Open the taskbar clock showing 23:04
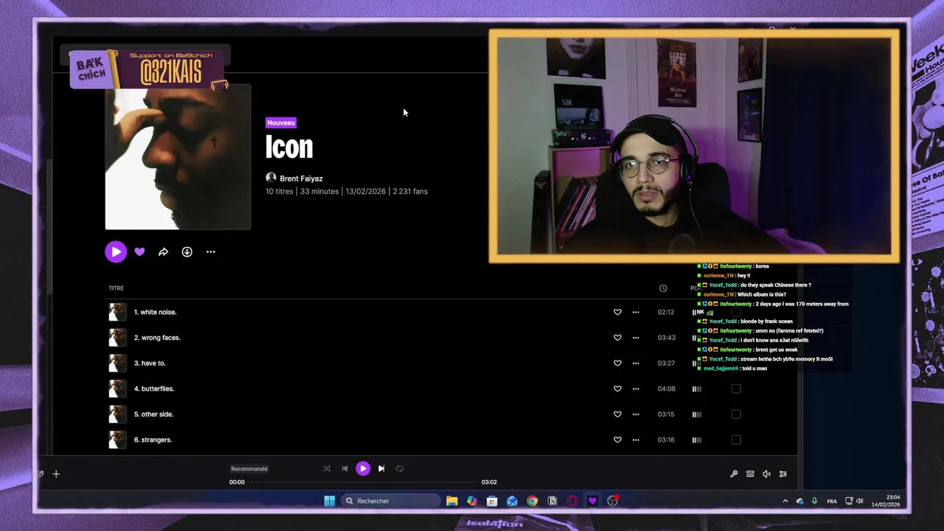This screenshot has width=944, height=531. [x=886, y=501]
